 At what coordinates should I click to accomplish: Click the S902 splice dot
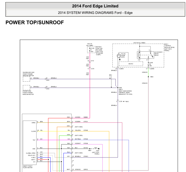tap(148, 77)
